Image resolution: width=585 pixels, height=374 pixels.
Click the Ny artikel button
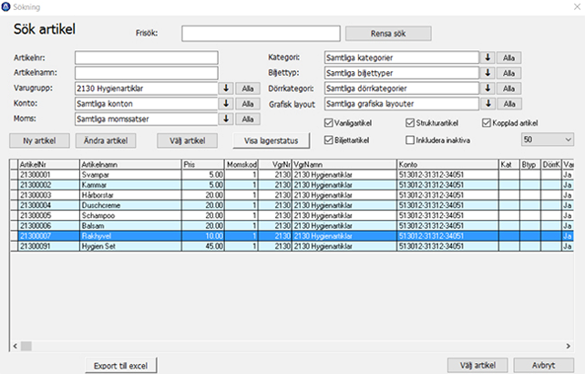[x=39, y=140]
